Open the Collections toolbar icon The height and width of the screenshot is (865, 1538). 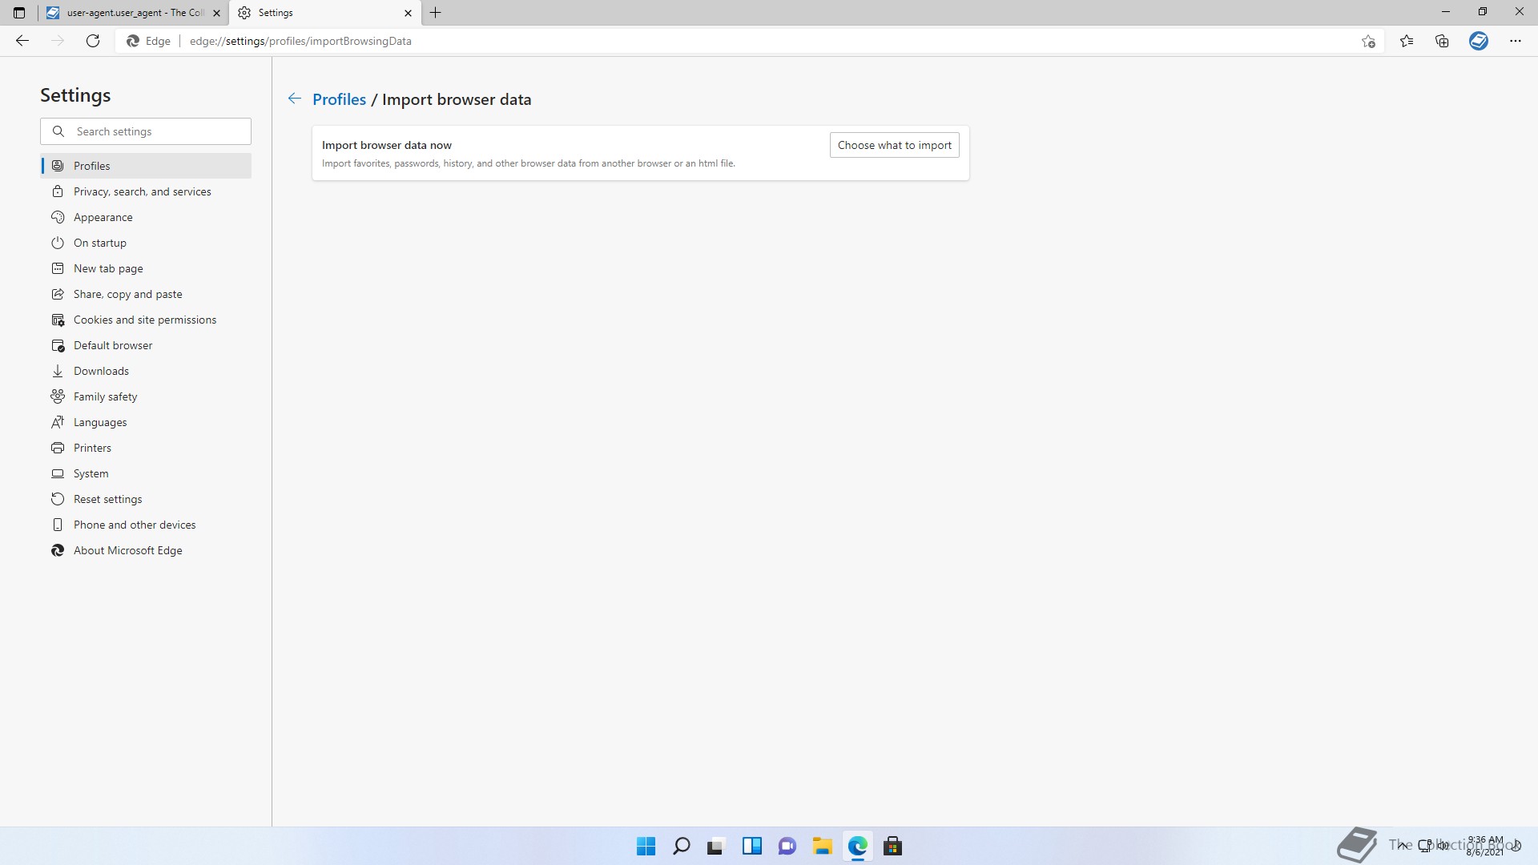[x=1442, y=41]
